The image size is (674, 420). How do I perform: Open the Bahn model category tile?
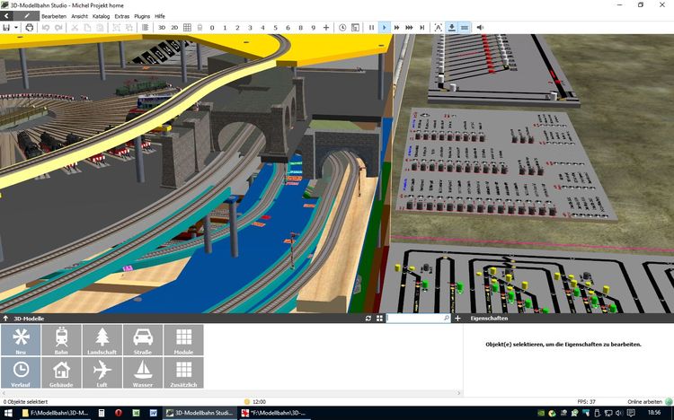pos(61,340)
